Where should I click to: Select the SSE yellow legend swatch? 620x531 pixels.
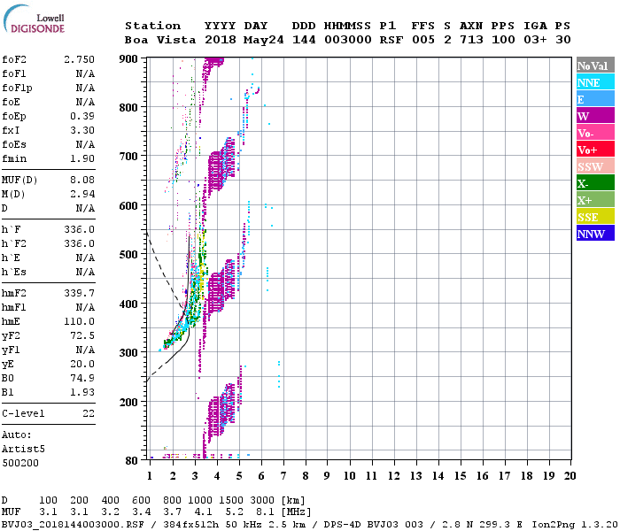tap(595, 217)
